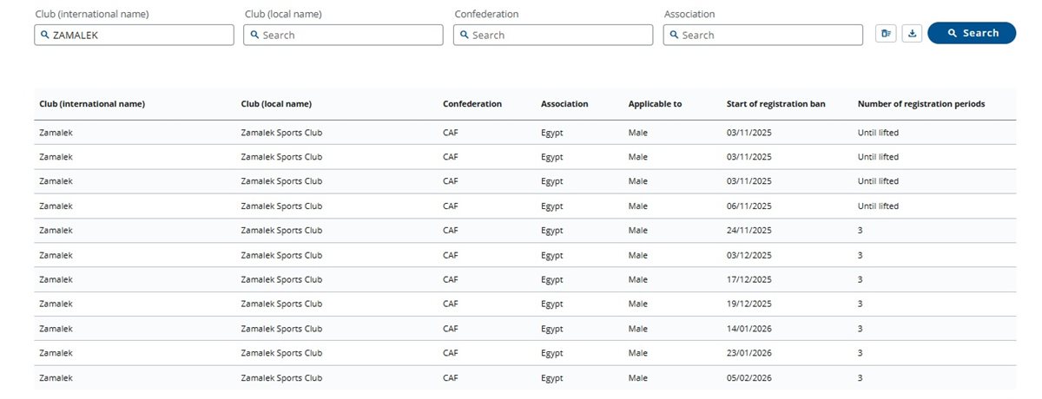1042x399 pixels.
Task: Click Male in the 19/12/2025 row
Action: (638, 304)
